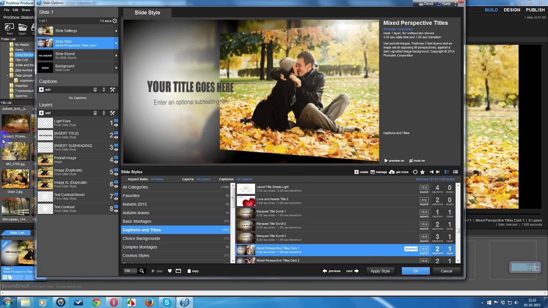Click the refresh styles icon
This screenshot has width=548, height=308.
point(415,172)
